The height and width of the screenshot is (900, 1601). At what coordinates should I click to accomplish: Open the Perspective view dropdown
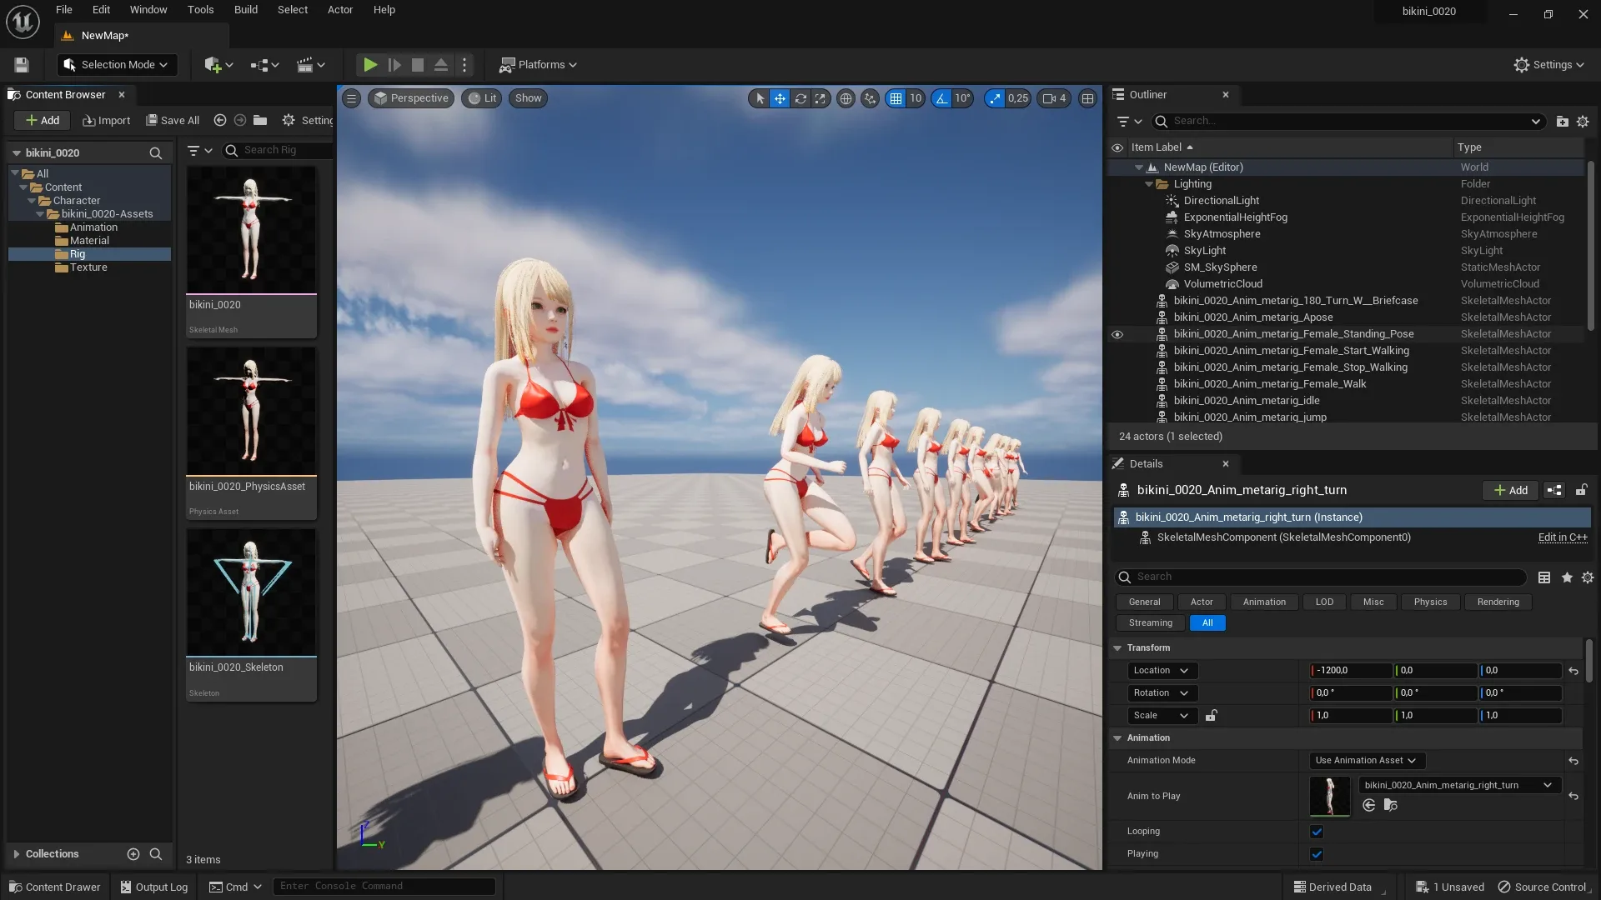410,98
